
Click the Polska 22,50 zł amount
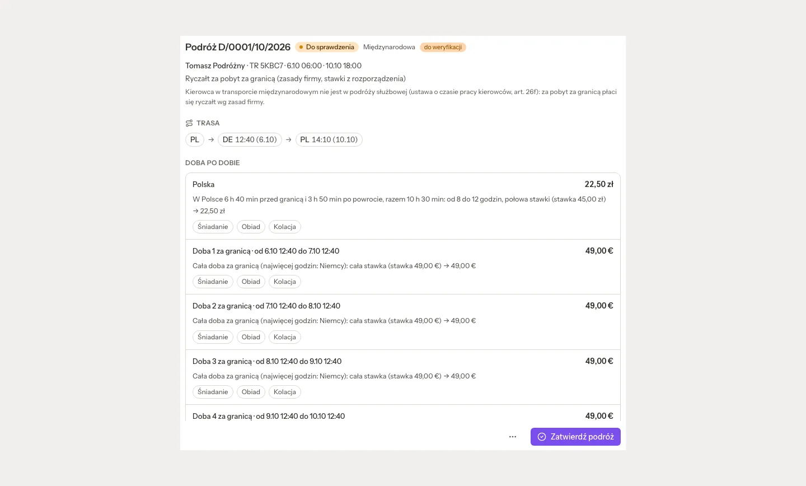[x=599, y=184]
